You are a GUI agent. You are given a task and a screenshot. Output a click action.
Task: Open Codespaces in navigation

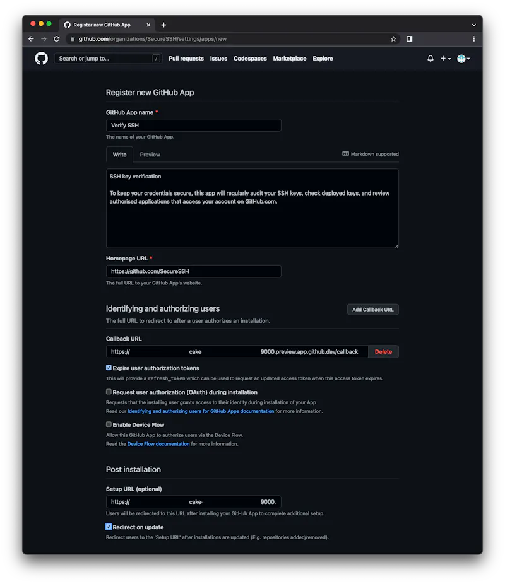pyautogui.click(x=250, y=59)
